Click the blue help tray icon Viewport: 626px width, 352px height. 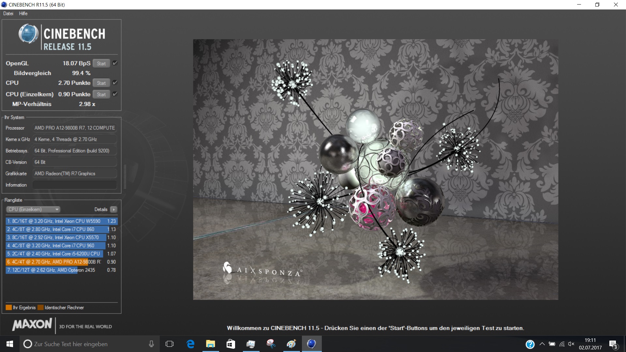[x=530, y=344]
